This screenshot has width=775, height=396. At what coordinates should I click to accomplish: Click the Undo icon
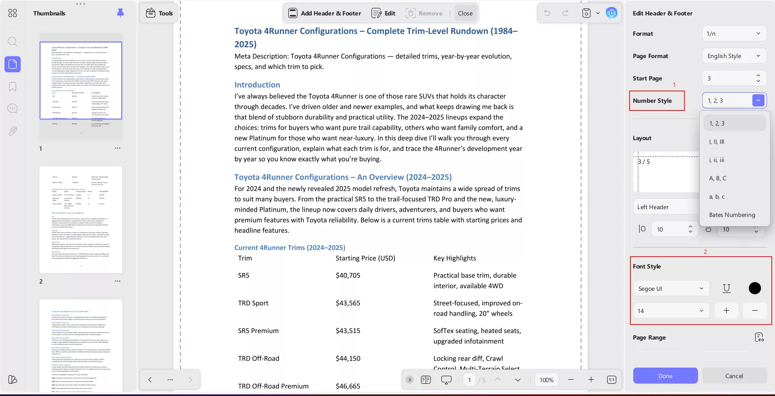[547, 13]
